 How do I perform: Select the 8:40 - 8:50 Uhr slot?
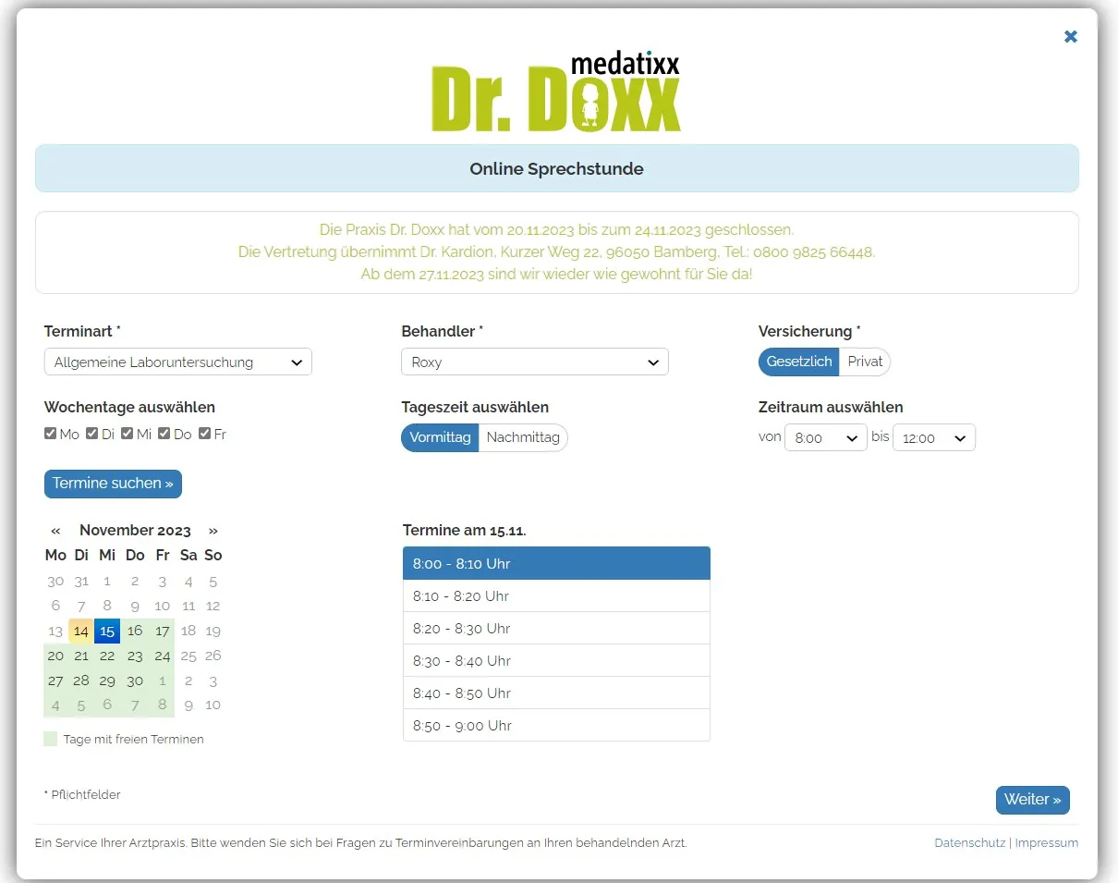click(x=556, y=693)
